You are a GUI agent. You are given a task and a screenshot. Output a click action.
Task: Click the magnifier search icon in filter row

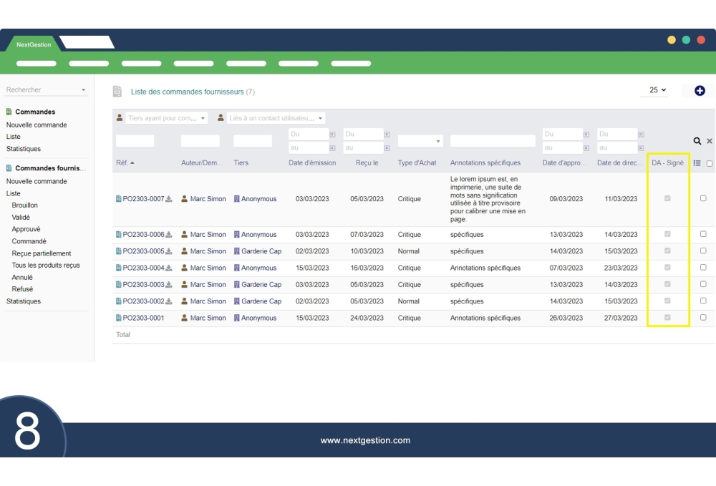(697, 142)
